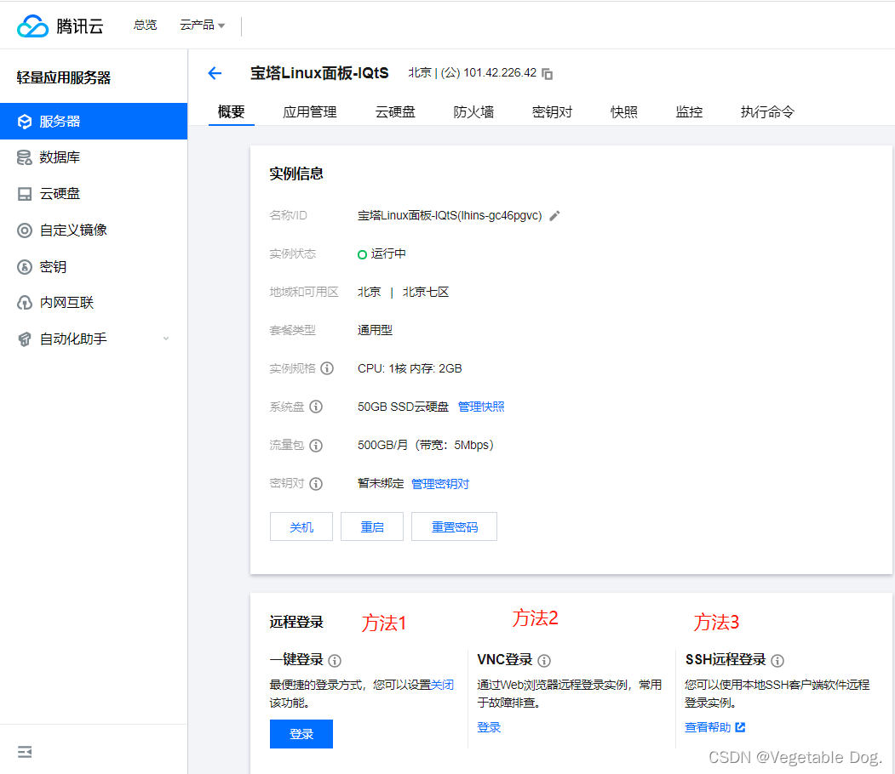
Task: Click the 重置密码 button
Action: click(x=455, y=526)
